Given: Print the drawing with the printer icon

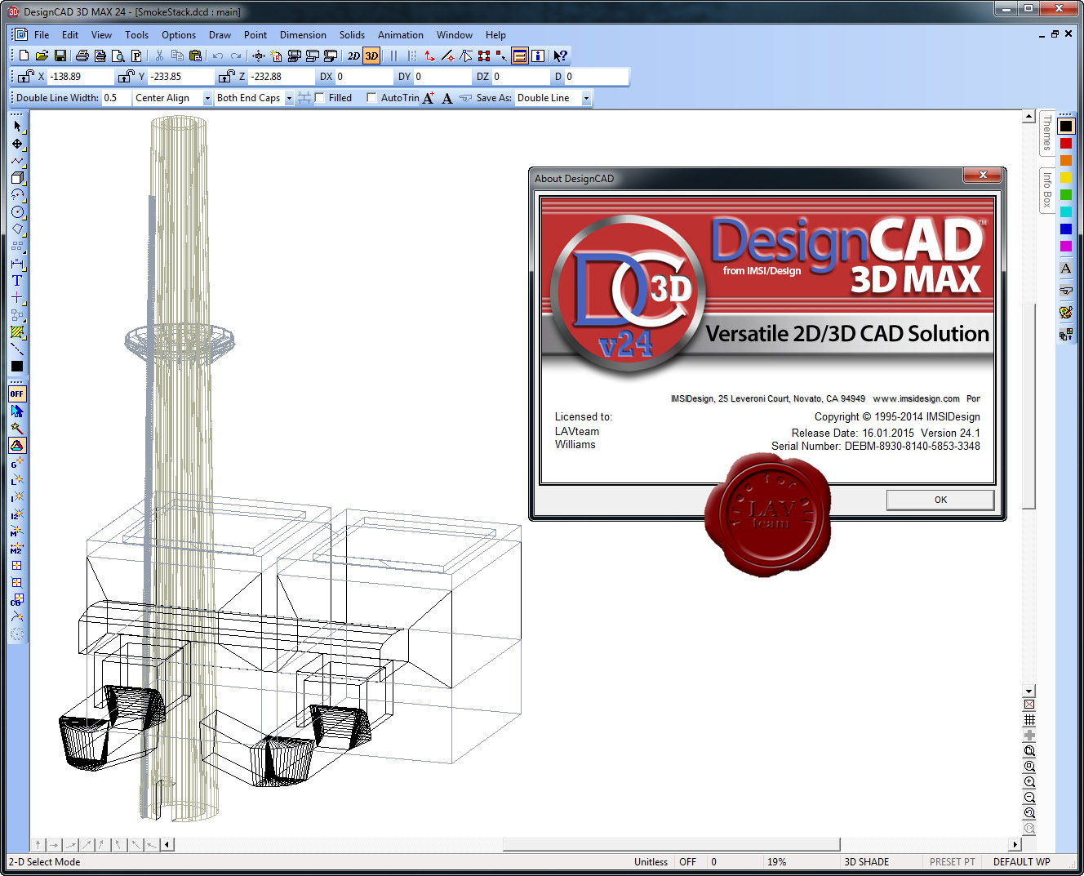Looking at the screenshot, I should (x=82, y=56).
